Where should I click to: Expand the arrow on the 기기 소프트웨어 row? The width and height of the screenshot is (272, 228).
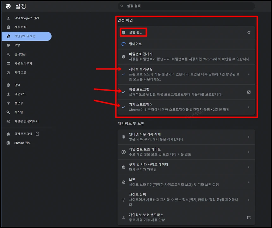click(x=249, y=107)
